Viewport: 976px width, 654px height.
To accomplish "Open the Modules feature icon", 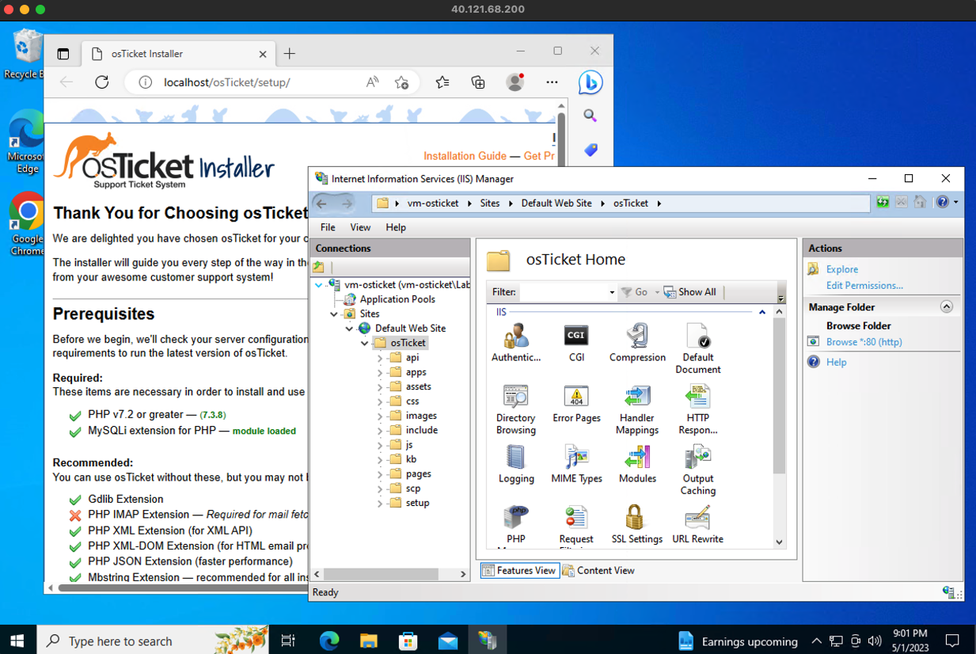I will click(637, 464).
